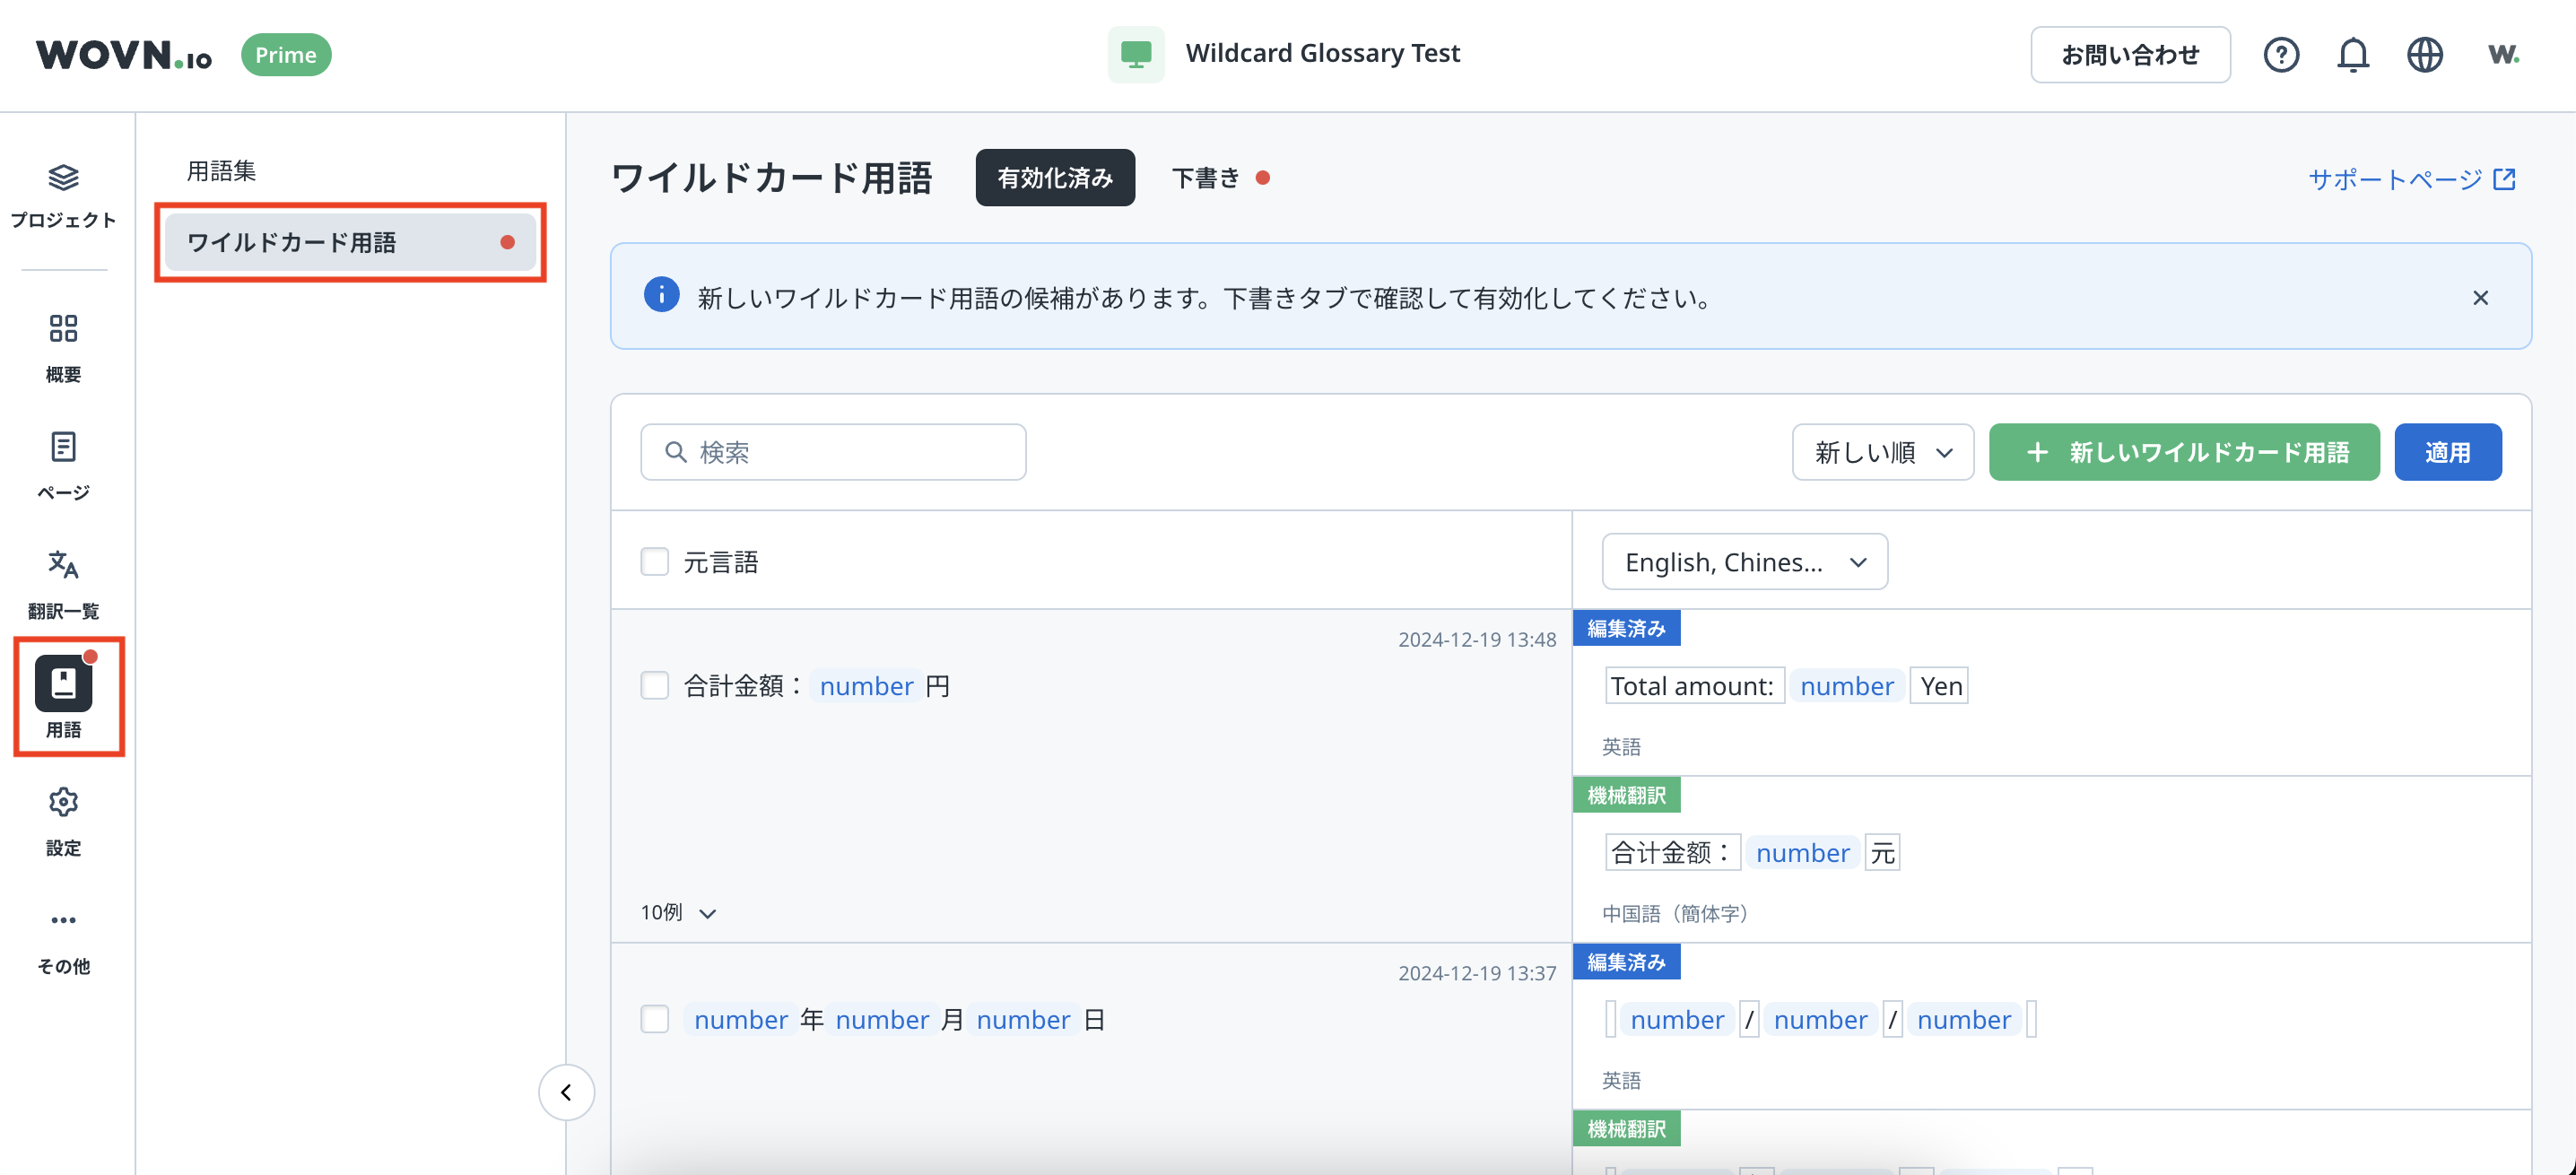
Task: Open the サポートページ link
Action: (x=2410, y=179)
